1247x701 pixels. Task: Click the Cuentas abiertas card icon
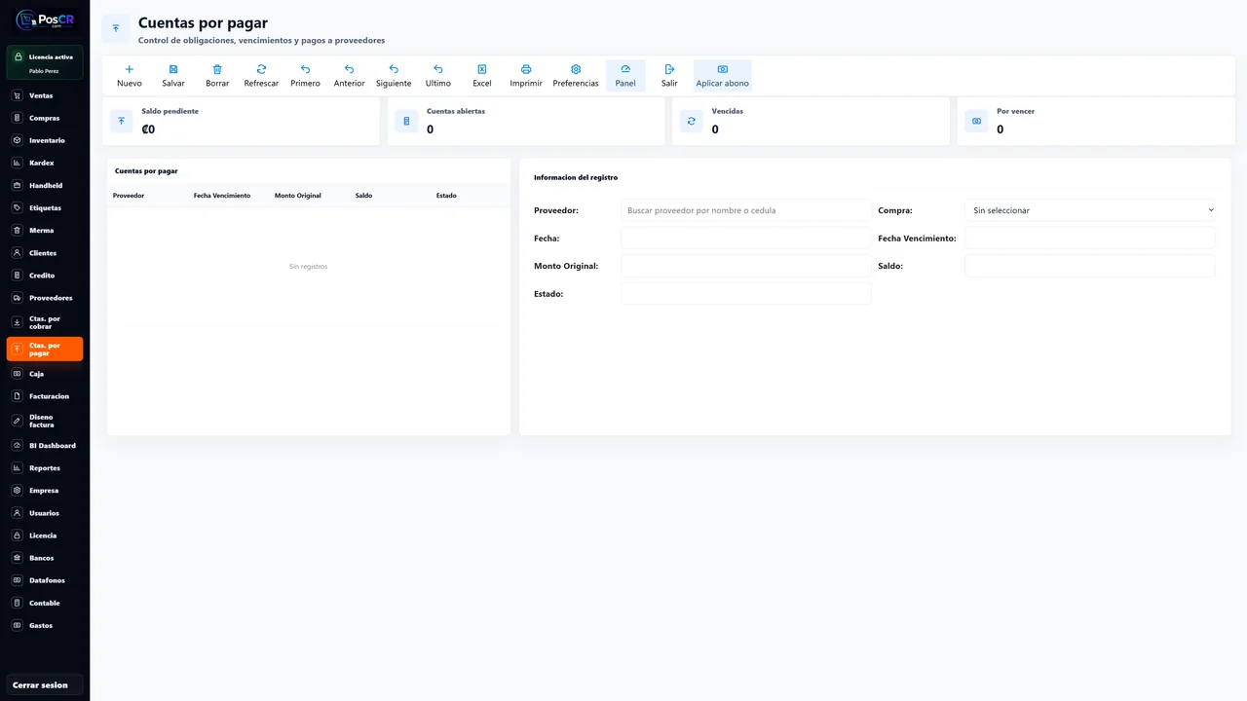point(406,121)
